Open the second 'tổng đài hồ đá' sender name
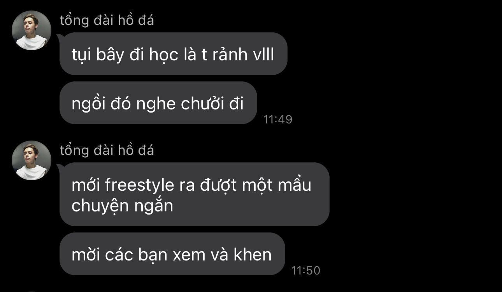Image resolution: width=502 pixels, height=292 pixels. click(107, 150)
